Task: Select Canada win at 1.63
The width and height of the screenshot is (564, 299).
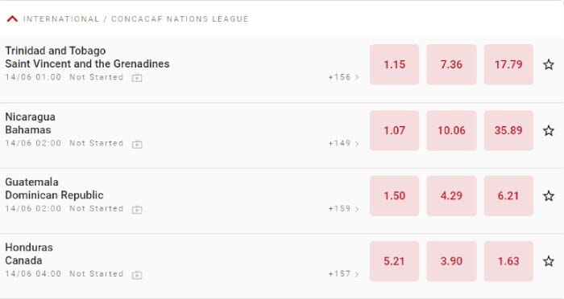Action: point(508,261)
